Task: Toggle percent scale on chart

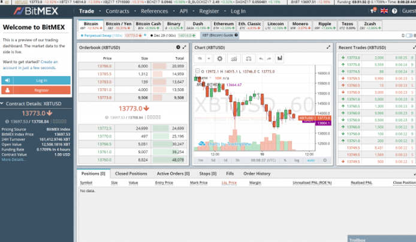Action: (x=285, y=160)
